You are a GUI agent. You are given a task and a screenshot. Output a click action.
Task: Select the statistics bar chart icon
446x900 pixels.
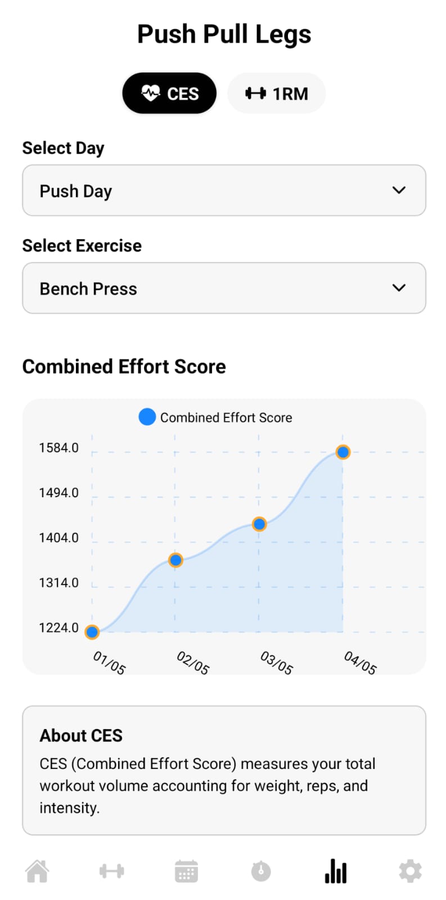coord(335,871)
